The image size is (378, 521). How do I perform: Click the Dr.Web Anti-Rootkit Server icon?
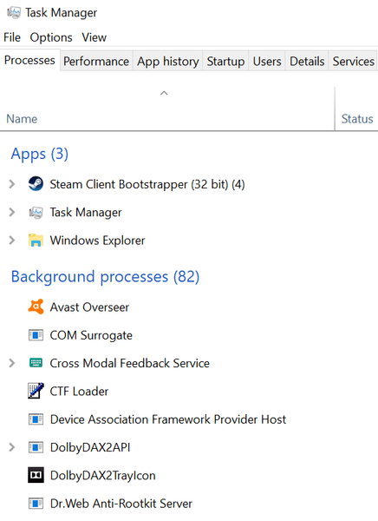pyautogui.click(x=36, y=504)
